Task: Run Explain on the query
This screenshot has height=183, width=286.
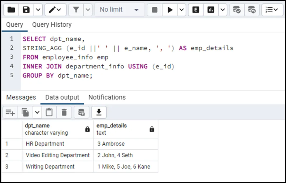Action: (x=196, y=10)
